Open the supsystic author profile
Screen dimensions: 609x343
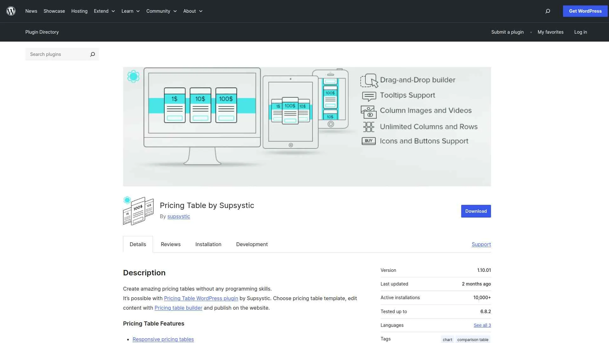(x=179, y=216)
